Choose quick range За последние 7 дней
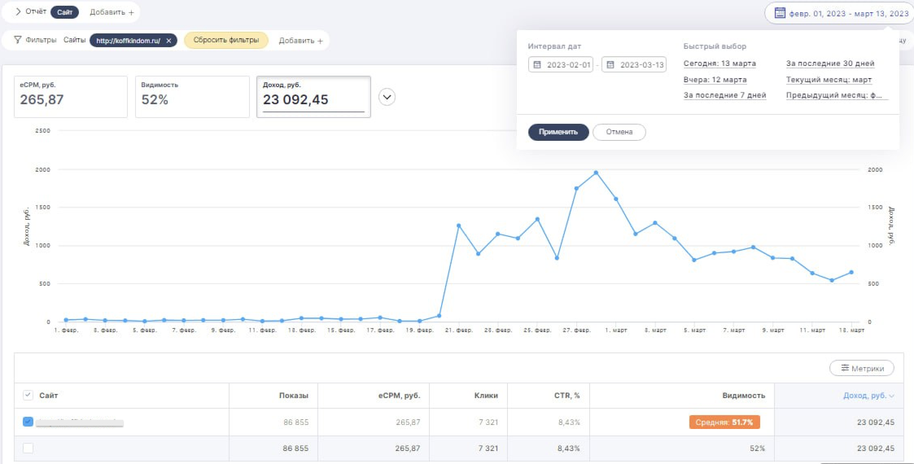 pos(724,95)
